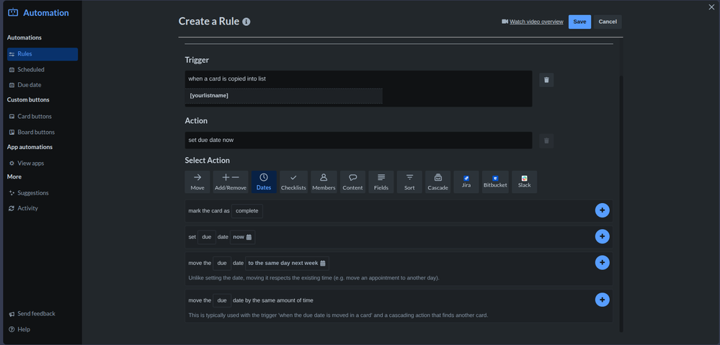Click the info icon next to Create a Rule
The height and width of the screenshot is (345, 720).
click(246, 22)
